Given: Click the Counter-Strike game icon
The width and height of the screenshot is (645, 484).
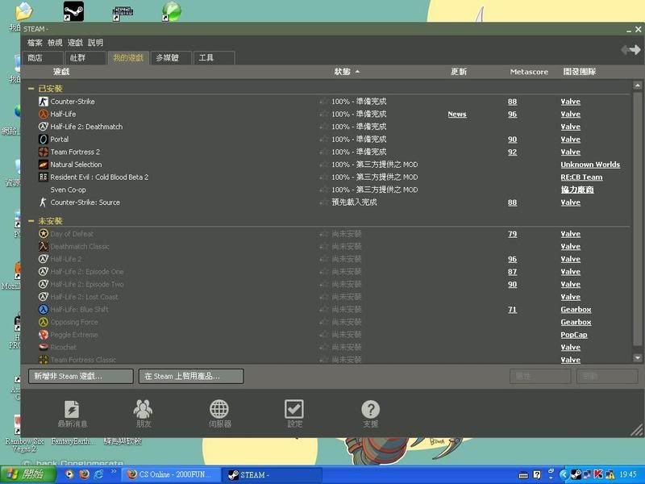Looking at the screenshot, I should tap(44, 102).
